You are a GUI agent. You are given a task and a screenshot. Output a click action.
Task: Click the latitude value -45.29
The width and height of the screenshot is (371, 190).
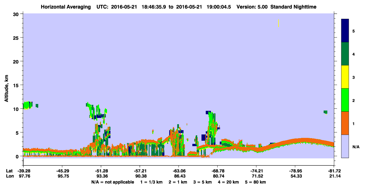tap(62, 171)
